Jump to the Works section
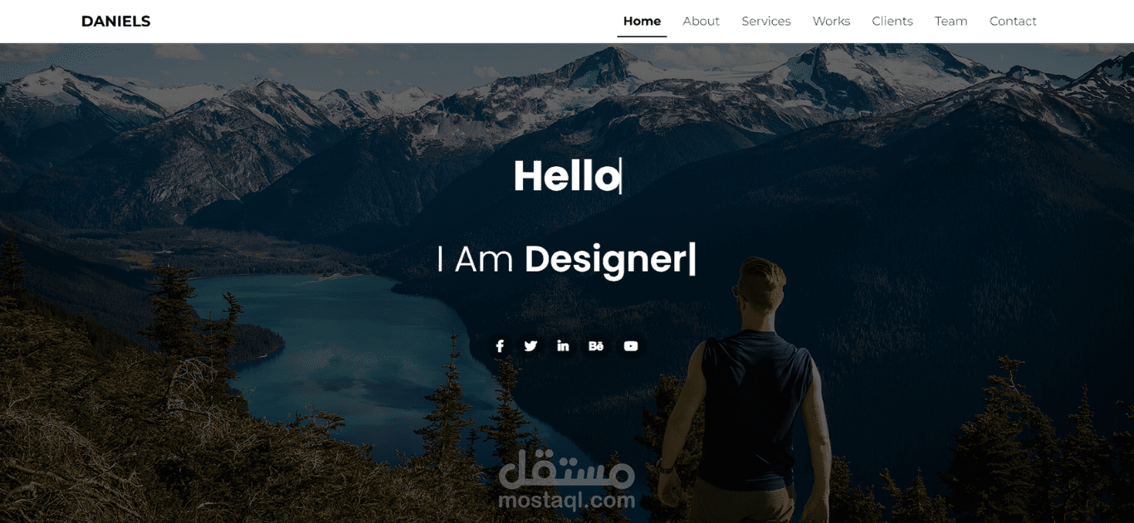Viewport: 1134px width, 523px height. coord(831,22)
